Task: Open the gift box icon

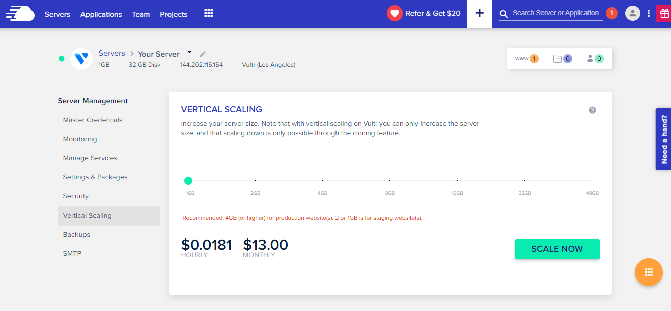Action: pos(663,14)
